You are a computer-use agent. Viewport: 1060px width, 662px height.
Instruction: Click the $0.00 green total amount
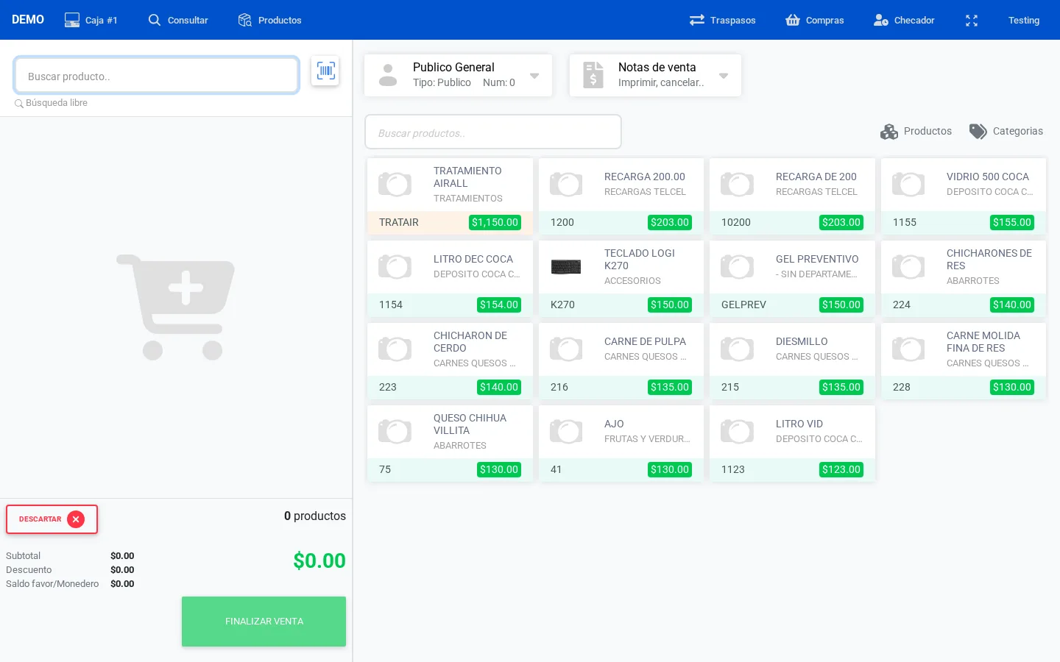(319, 560)
